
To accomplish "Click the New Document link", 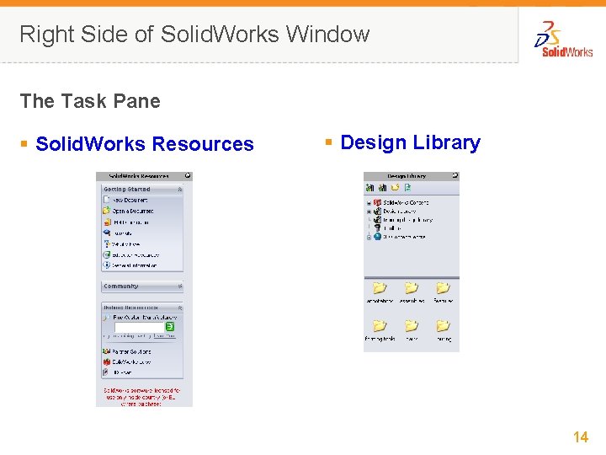I will 130,200.
